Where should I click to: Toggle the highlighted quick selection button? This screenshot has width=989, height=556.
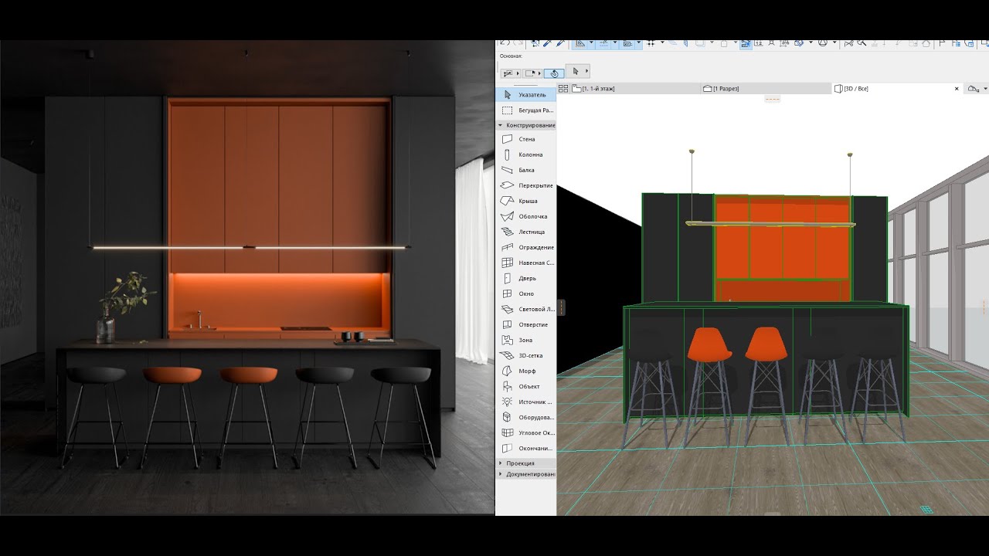[x=553, y=73]
